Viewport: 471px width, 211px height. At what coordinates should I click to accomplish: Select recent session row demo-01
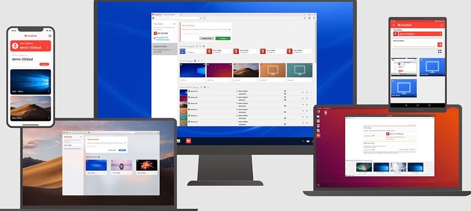tap(246, 111)
